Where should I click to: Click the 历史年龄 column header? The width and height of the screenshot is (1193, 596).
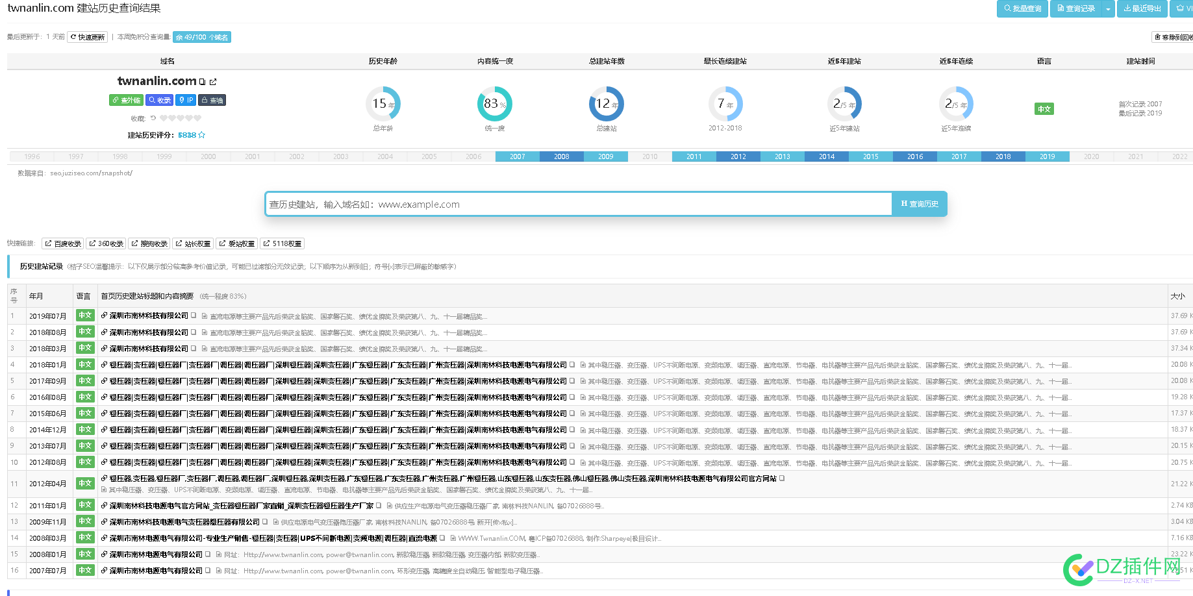click(383, 61)
